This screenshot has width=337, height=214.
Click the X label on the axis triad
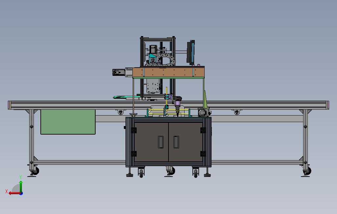pyautogui.click(x=7, y=191)
